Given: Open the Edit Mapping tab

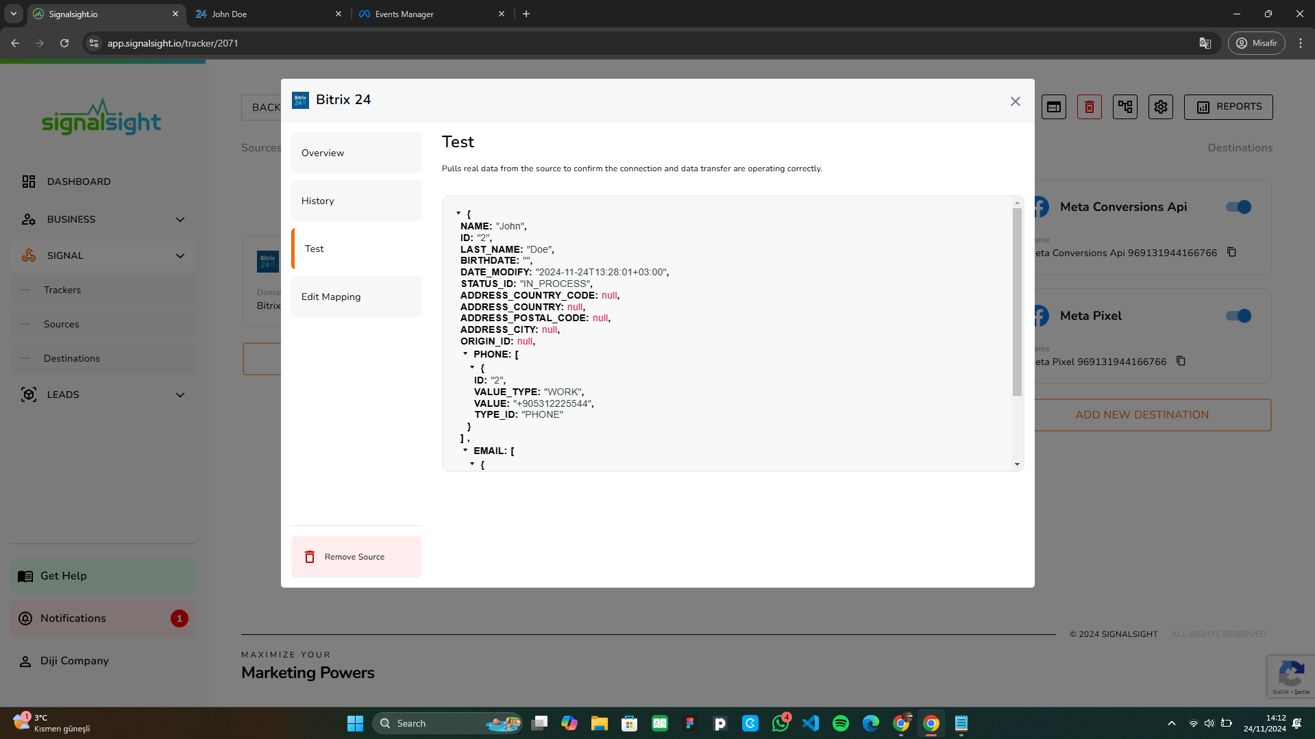Looking at the screenshot, I should coord(356,297).
